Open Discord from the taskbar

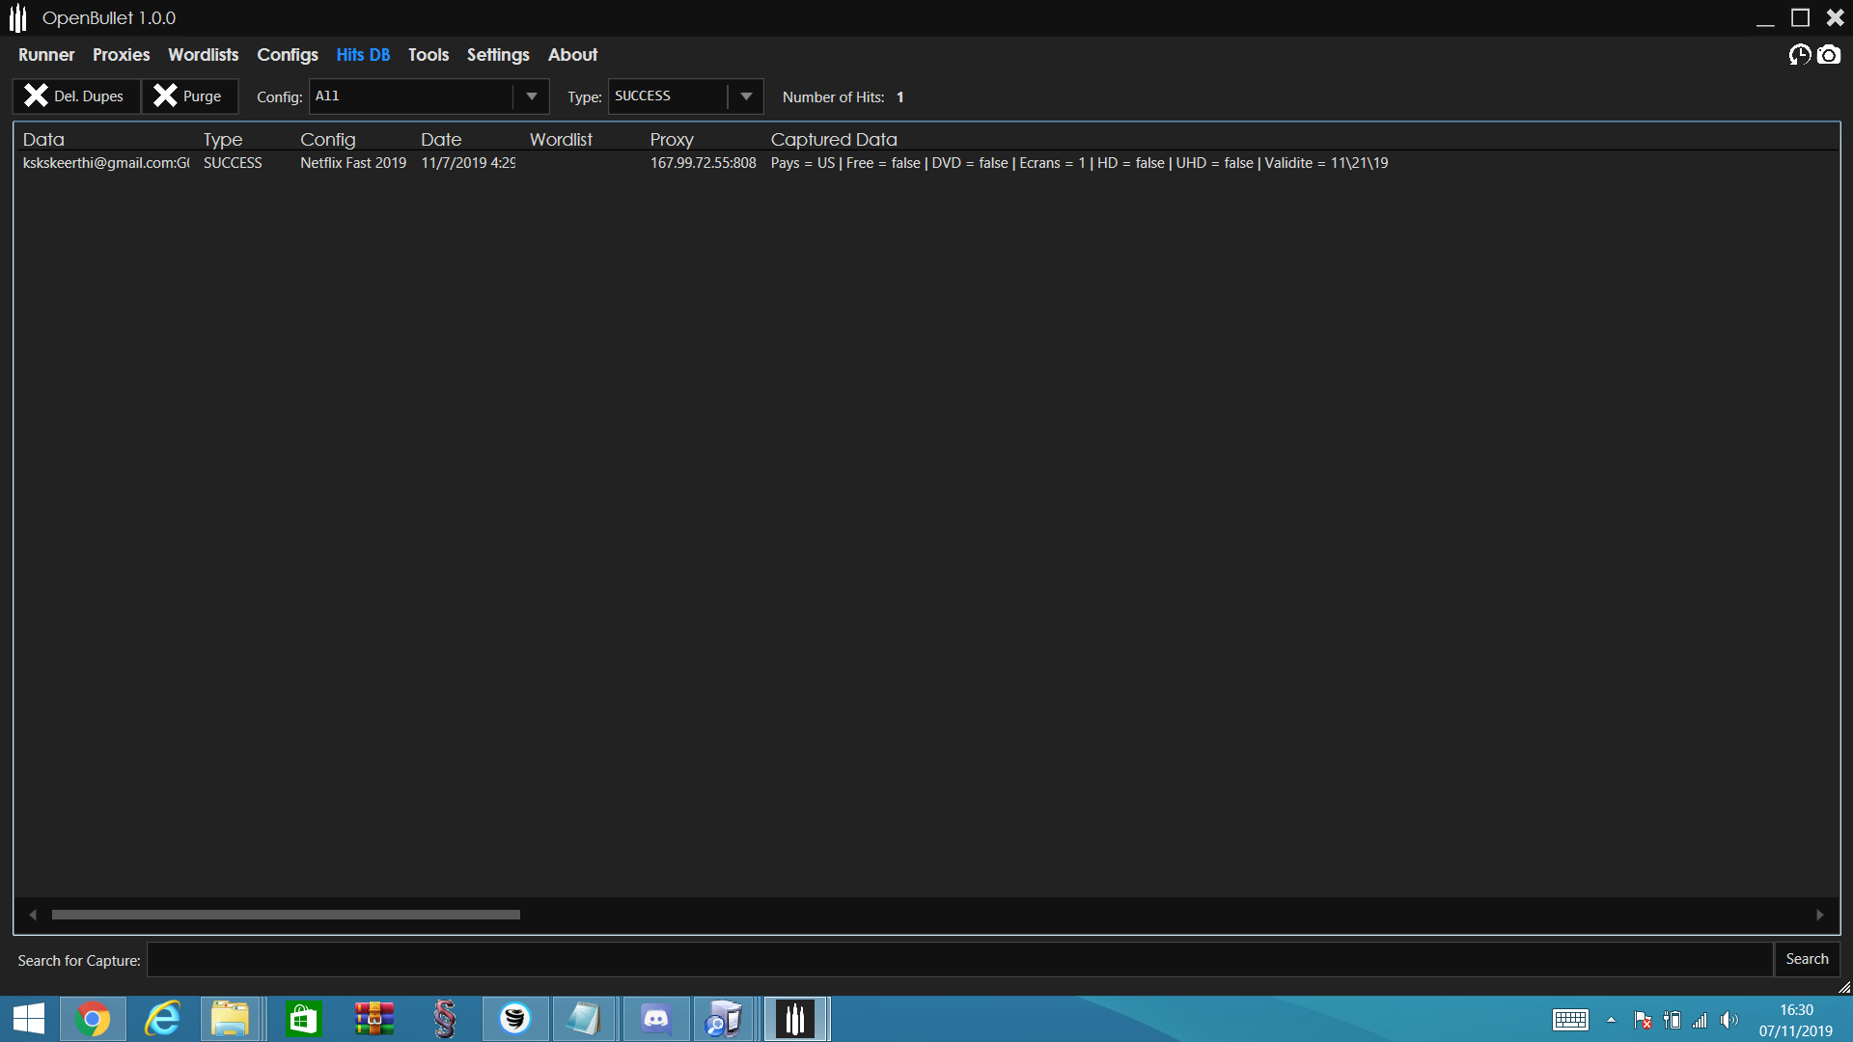click(x=656, y=1019)
